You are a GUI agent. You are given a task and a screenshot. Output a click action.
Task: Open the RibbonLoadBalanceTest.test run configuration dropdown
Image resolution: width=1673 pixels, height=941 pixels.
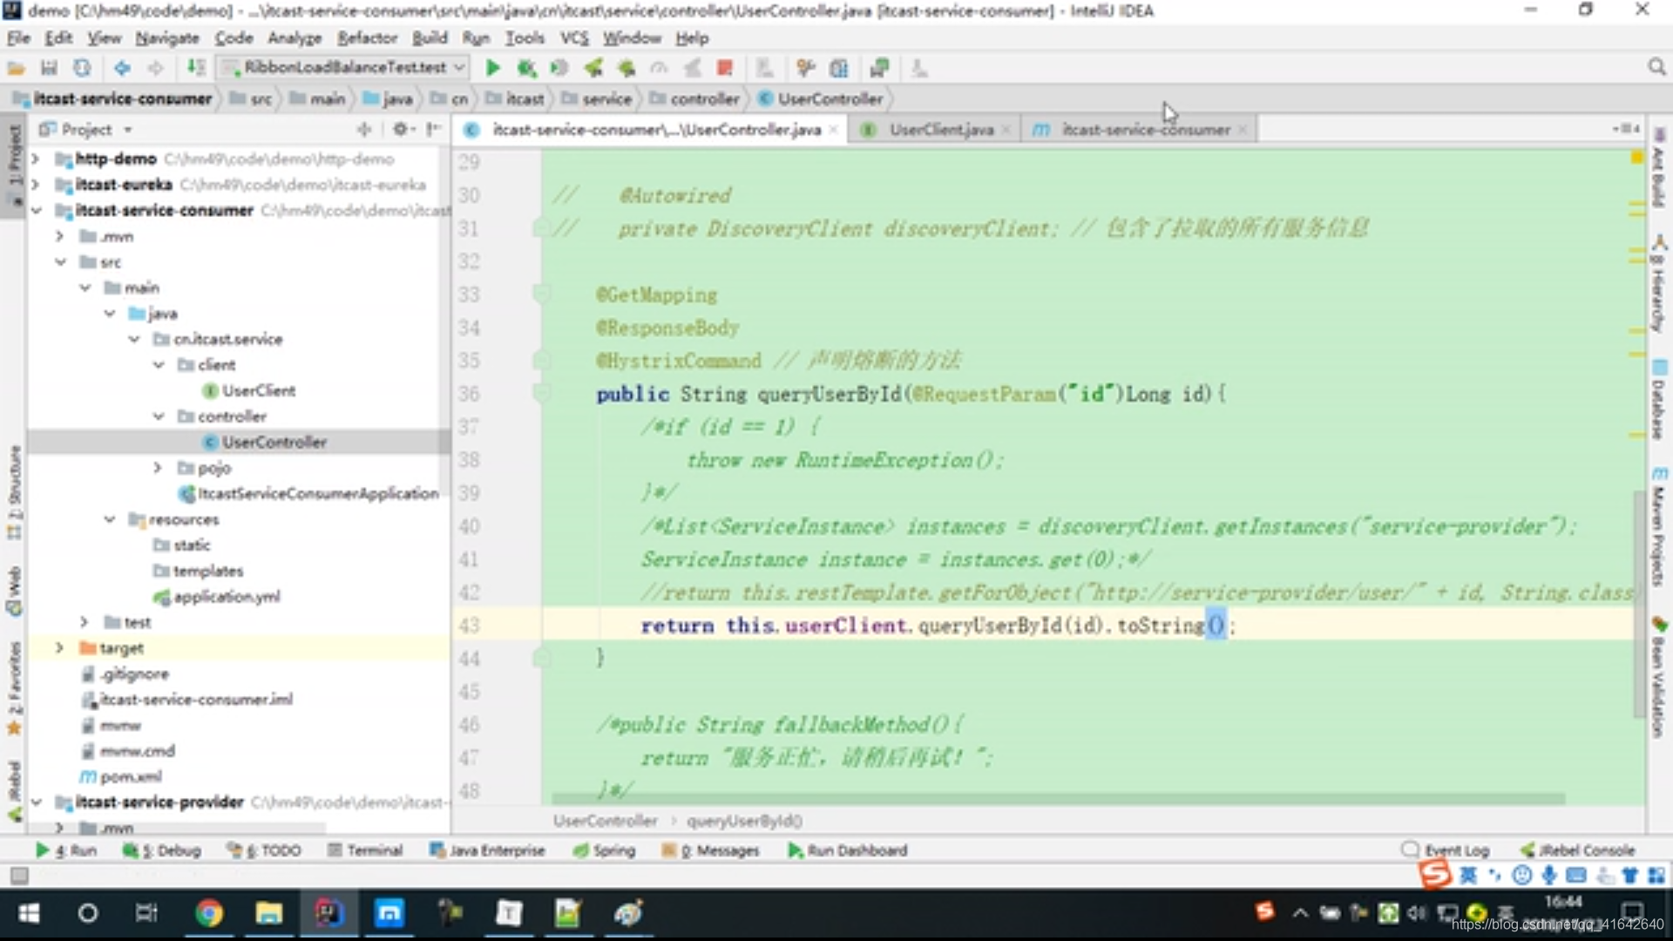coord(344,68)
